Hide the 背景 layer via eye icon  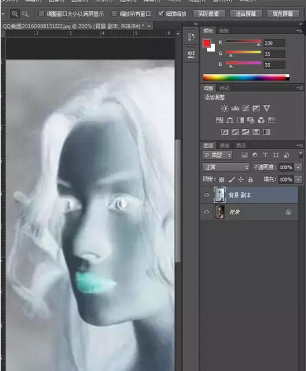coord(207,212)
